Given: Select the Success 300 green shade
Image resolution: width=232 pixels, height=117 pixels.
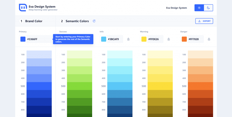Looking at the screenshot, I should 79,70.
